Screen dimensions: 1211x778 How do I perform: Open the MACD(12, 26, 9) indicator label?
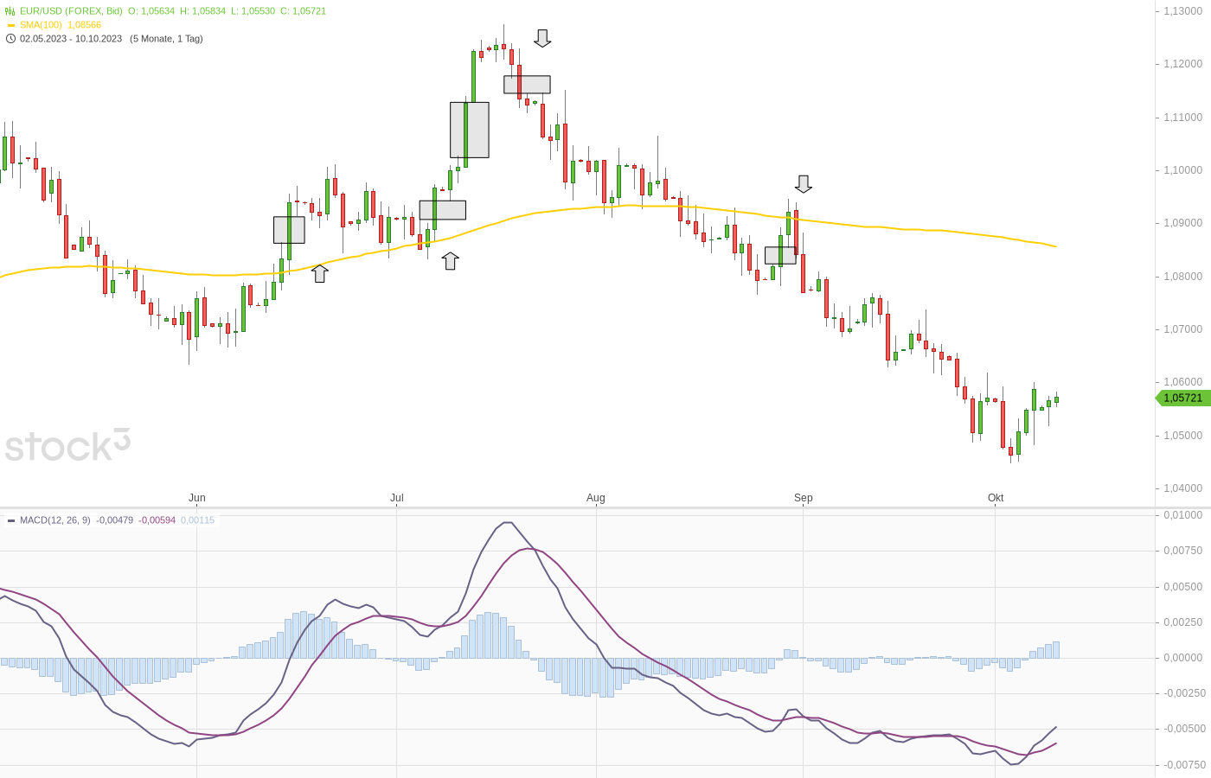pos(55,520)
